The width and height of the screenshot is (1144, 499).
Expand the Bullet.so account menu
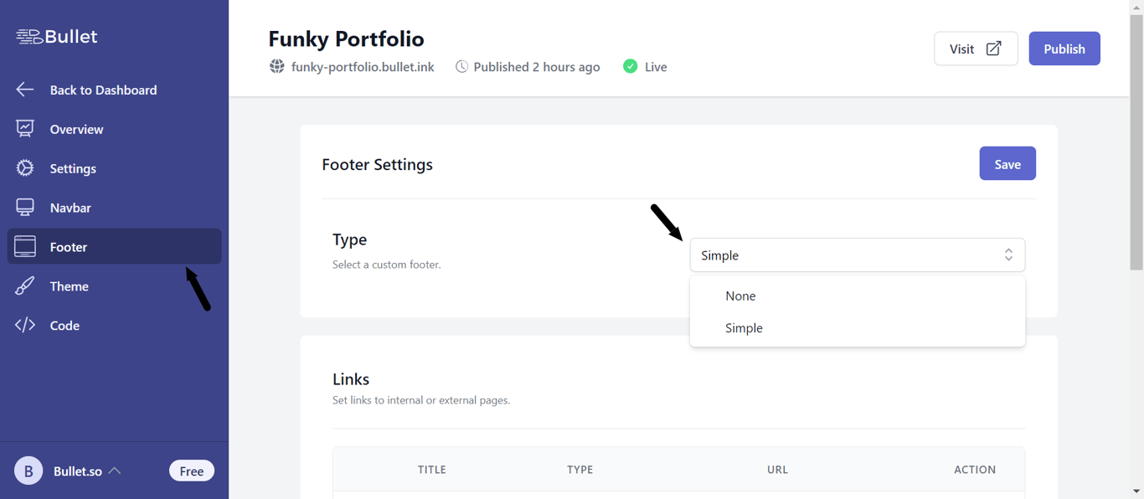point(114,471)
